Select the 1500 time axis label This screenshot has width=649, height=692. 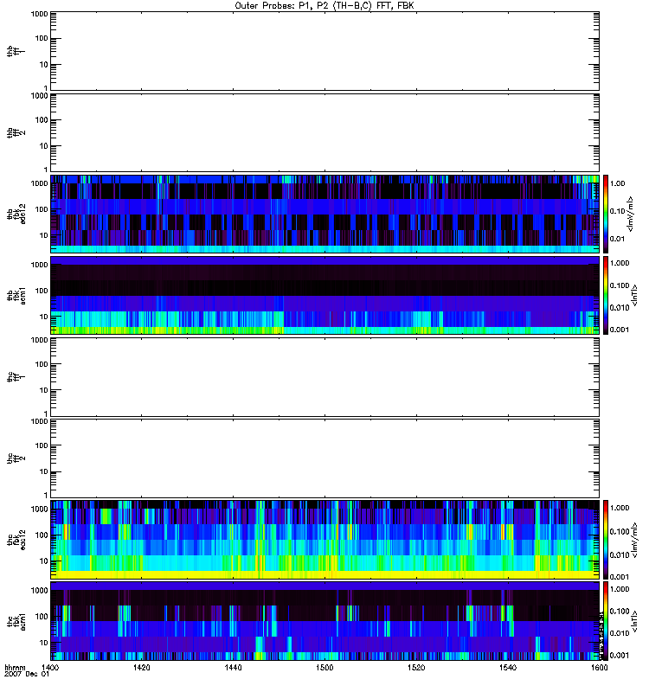pos(324,669)
